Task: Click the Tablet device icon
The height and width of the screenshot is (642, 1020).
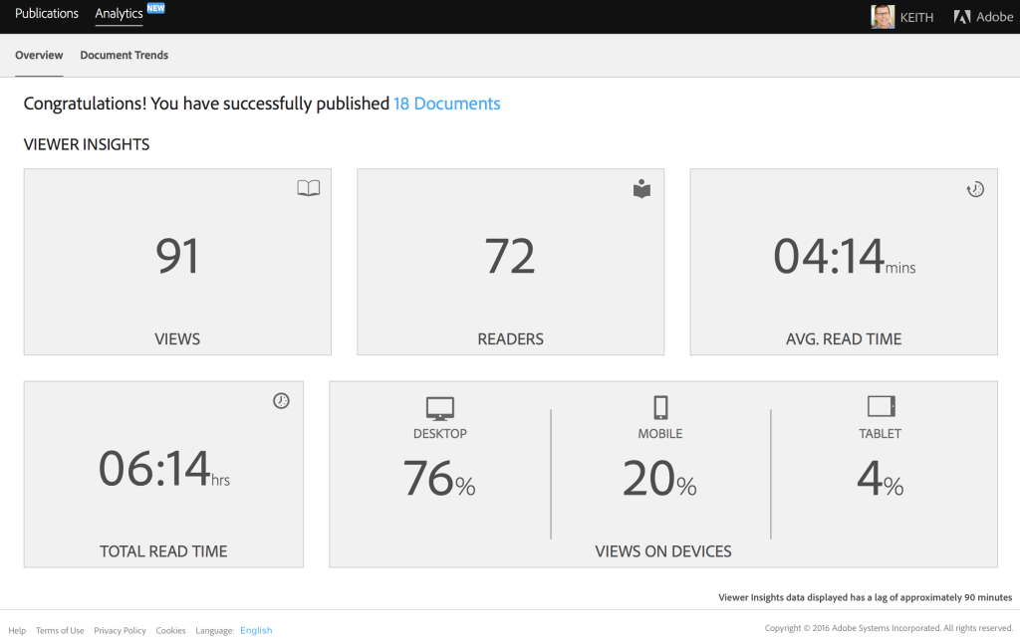Action: click(x=882, y=407)
